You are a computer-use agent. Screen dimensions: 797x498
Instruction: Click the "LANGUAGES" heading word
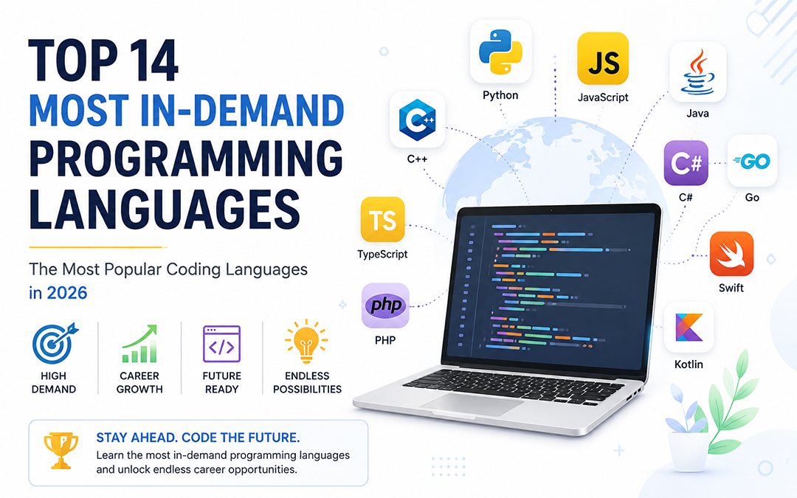pyautogui.click(x=164, y=208)
